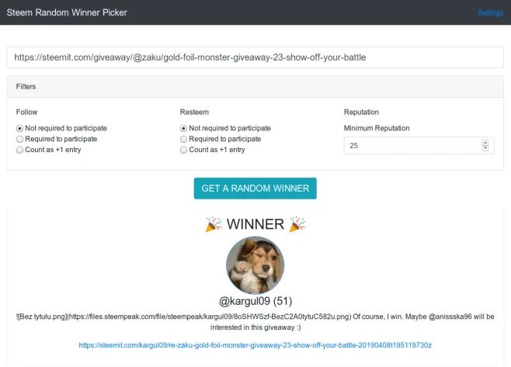The height and width of the screenshot is (367, 511).
Task: Select Resteem 'Not required to participate'
Action: (184, 128)
